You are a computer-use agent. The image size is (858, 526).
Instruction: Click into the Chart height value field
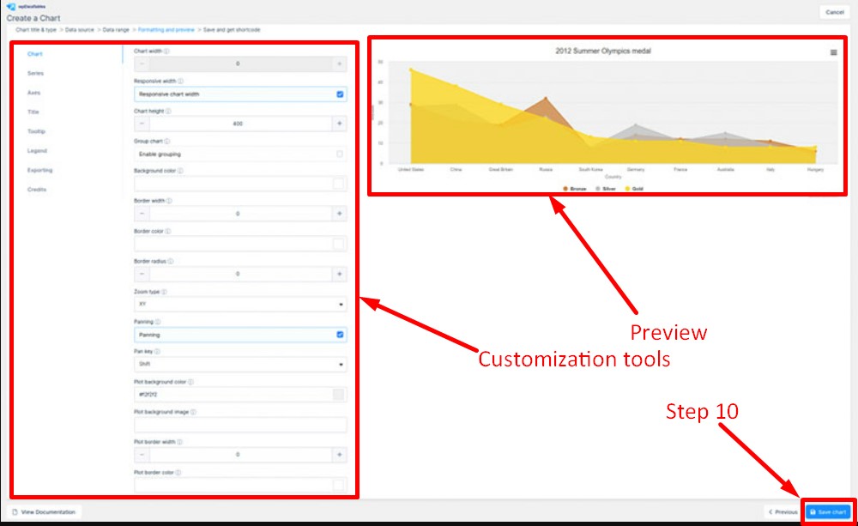point(240,124)
